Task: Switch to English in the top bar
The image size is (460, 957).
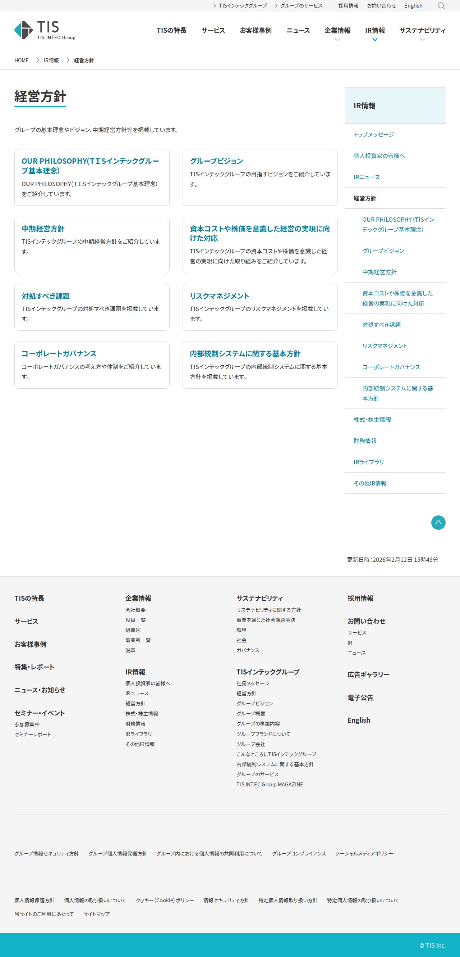Action: [x=413, y=5]
